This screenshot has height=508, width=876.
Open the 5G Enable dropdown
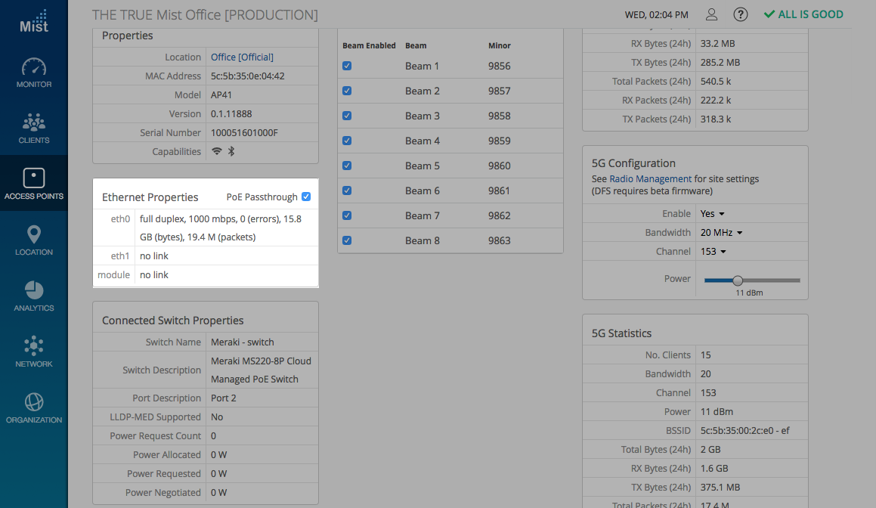click(x=713, y=214)
